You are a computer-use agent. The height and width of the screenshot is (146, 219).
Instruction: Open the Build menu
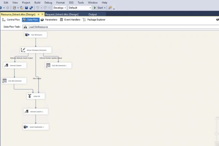coord(37,3)
